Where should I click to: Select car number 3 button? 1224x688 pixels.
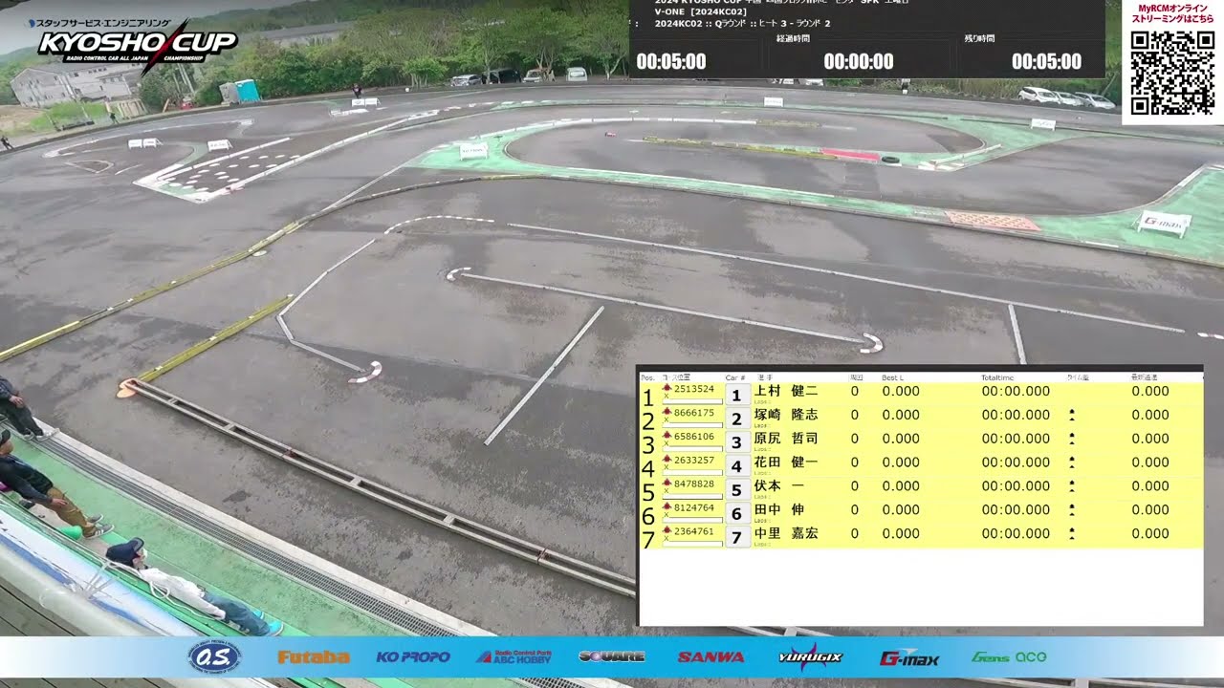736,442
